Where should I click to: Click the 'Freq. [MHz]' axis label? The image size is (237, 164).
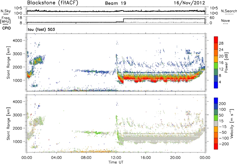click(x=5, y=20)
